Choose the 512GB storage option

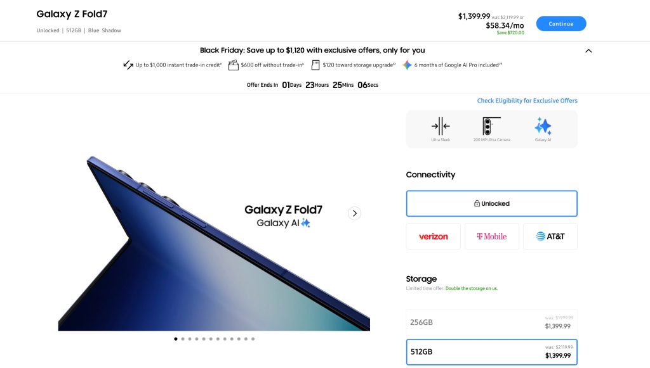click(x=492, y=352)
